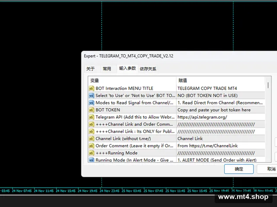Edit the From https://t.me/ChannelLink value

coord(208,146)
